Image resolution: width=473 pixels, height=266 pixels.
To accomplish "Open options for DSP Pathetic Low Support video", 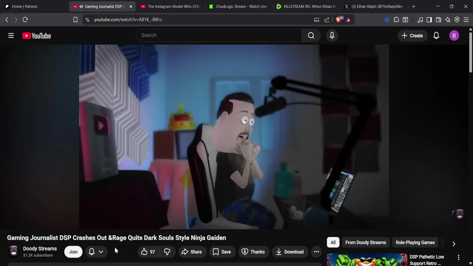I will (459, 257).
